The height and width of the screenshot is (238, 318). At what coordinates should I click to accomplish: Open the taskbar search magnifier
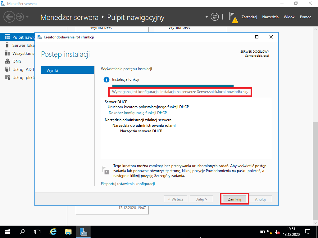tap(22, 232)
